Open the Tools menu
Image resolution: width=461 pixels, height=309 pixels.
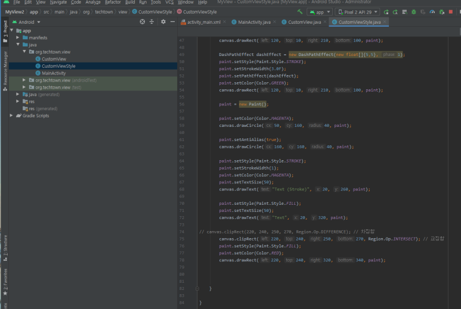(156, 2)
